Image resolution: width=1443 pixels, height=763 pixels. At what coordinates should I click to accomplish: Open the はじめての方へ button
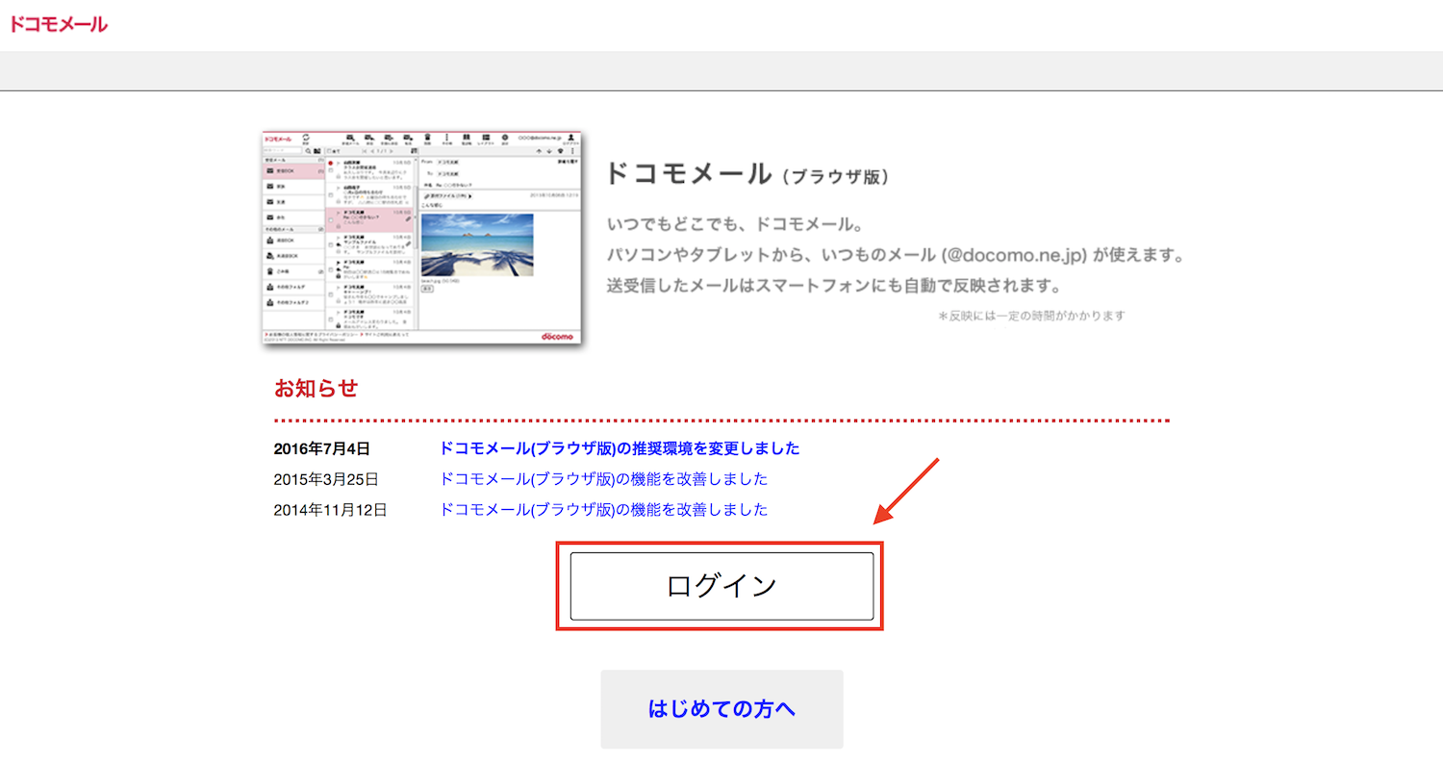tap(722, 709)
